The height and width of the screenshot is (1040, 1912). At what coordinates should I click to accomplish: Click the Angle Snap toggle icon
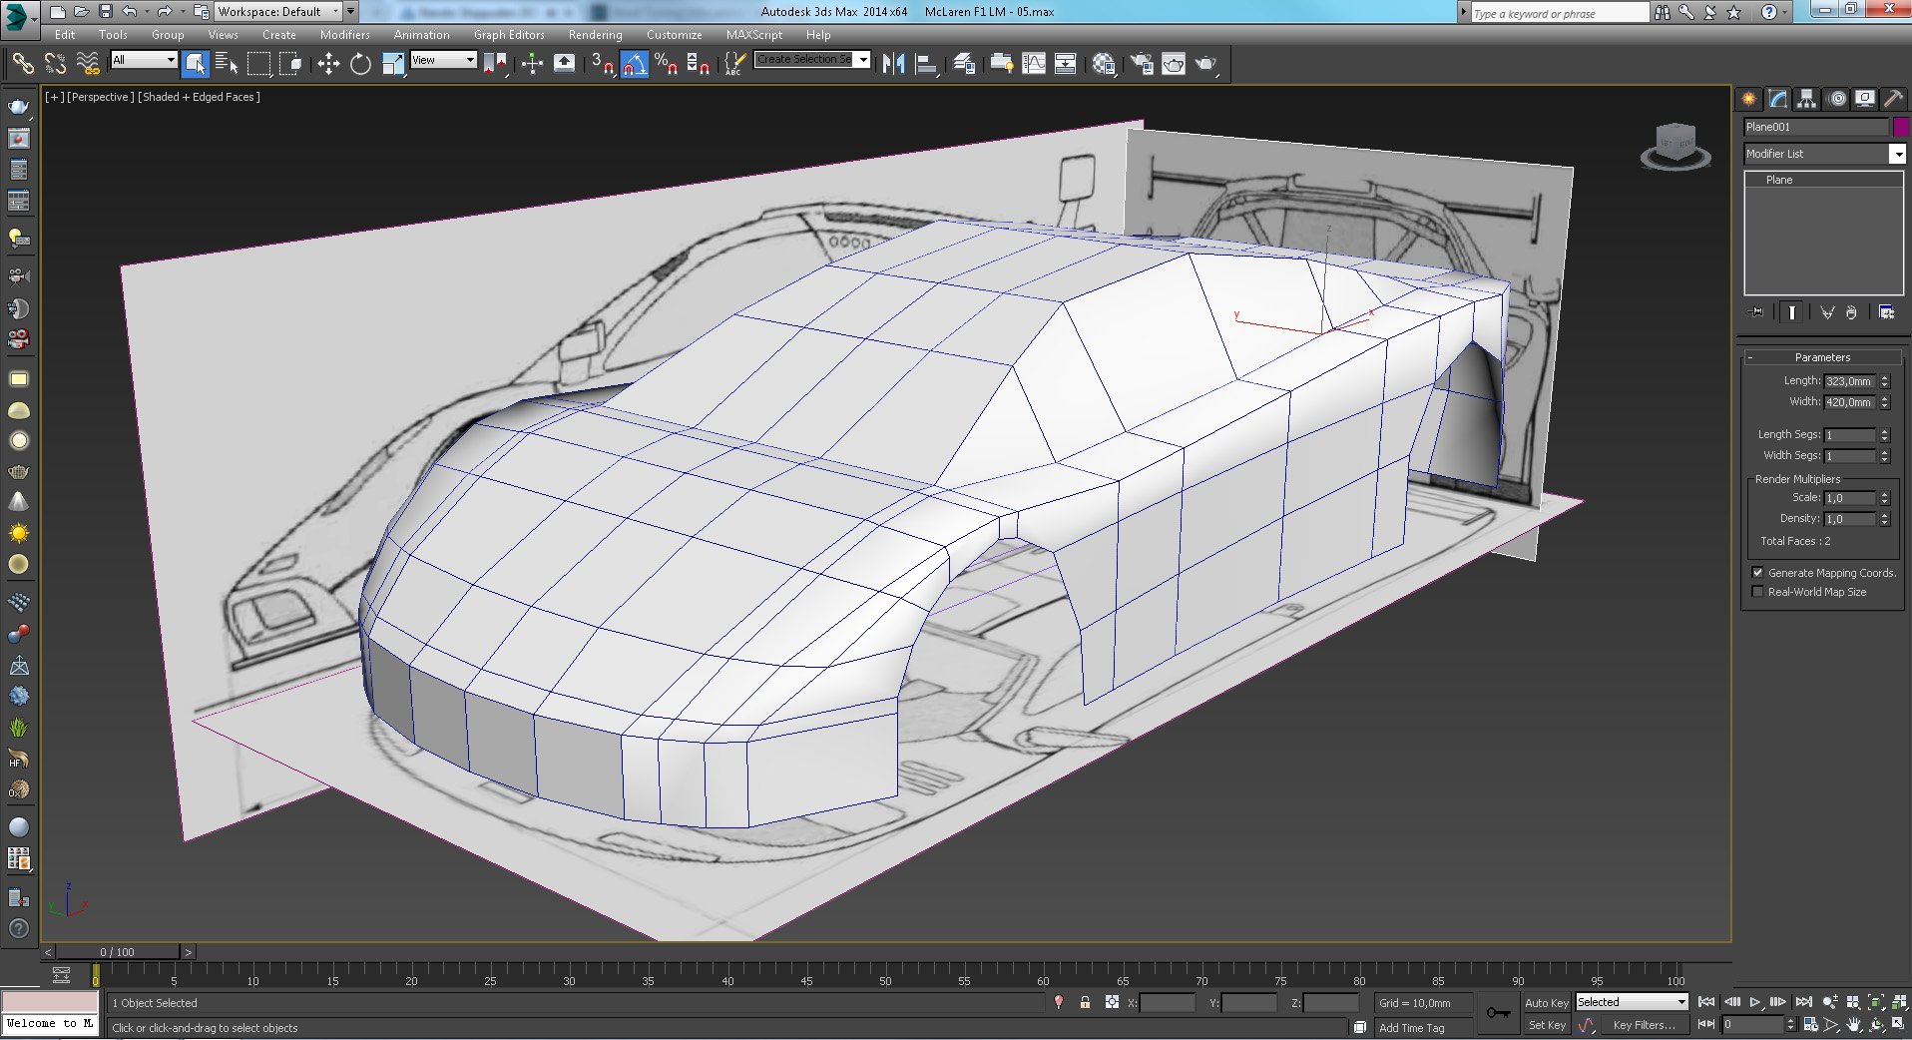pos(635,64)
